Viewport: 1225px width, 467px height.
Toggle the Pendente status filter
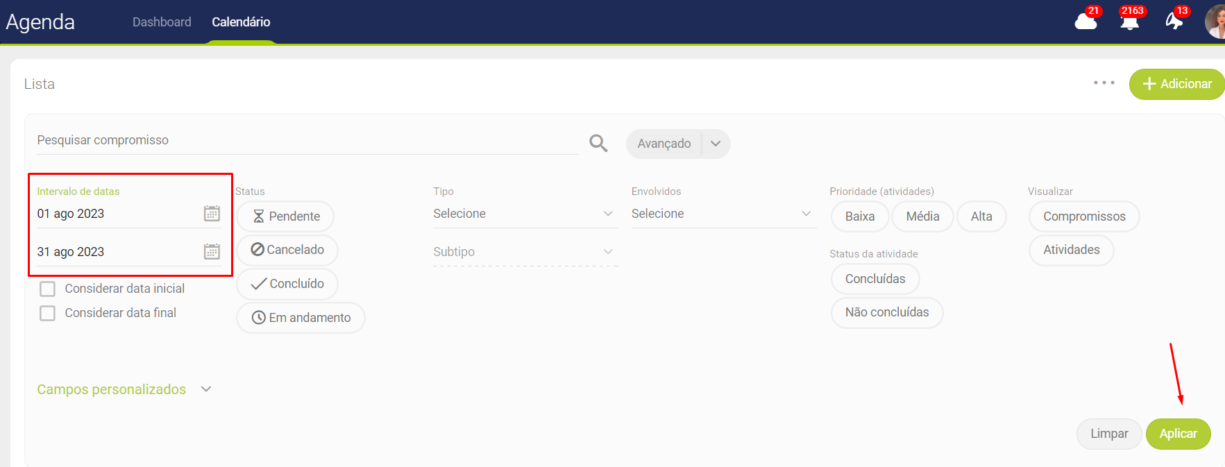point(285,216)
